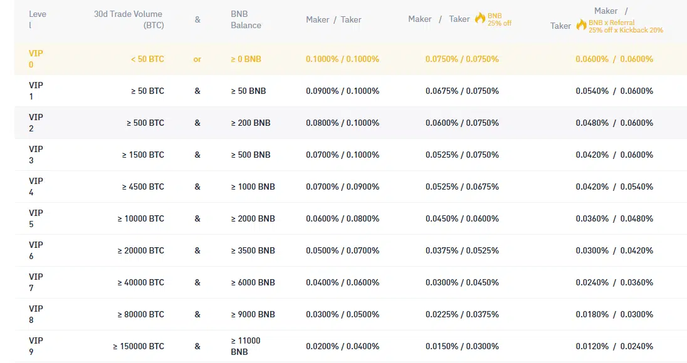Screen dimensions: 687x363
Task: Pick the "≥ 0 BNB" balance cell
Action: pos(246,59)
